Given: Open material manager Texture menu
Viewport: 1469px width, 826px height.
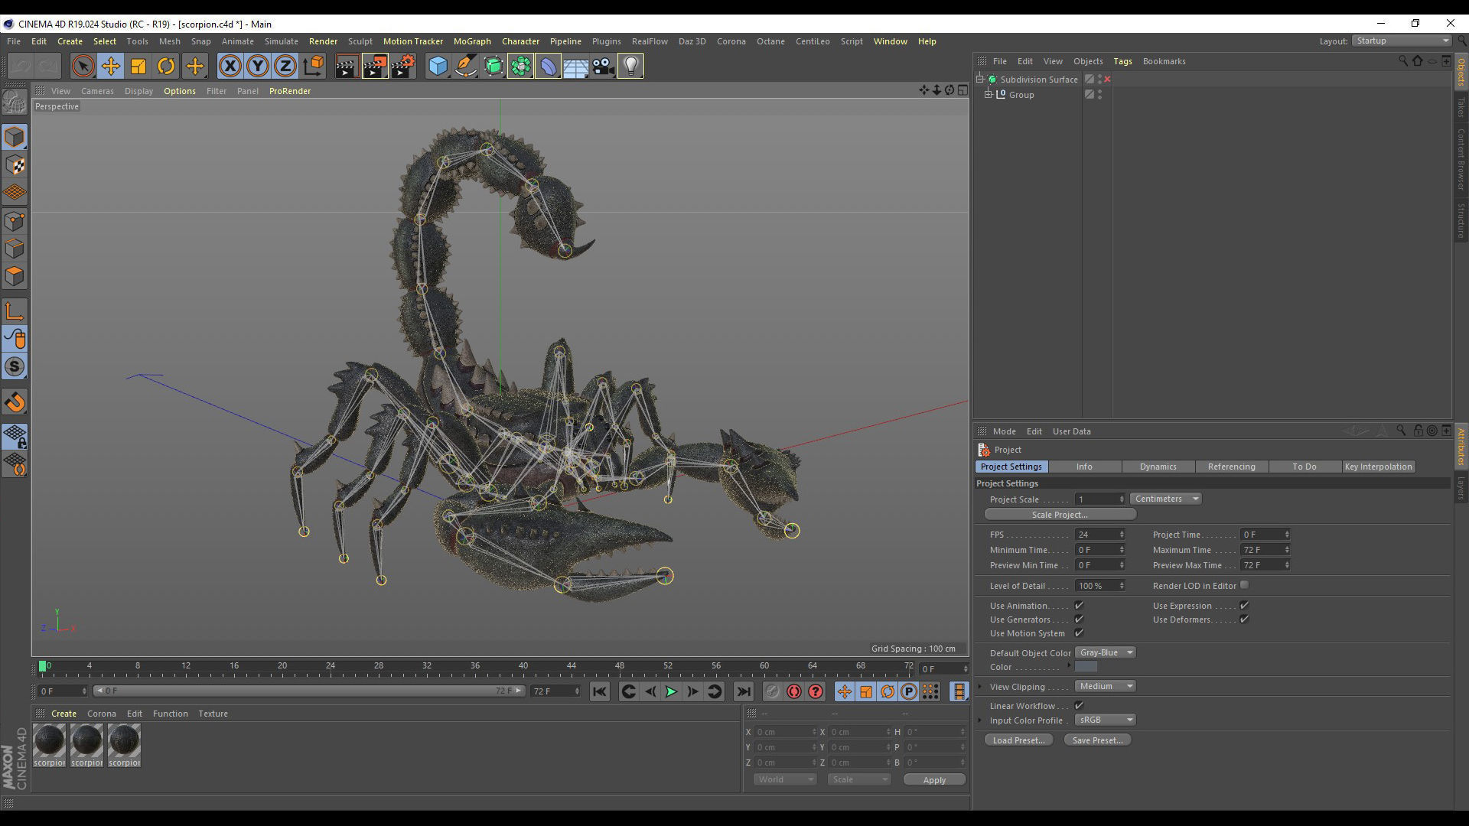Looking at the screenshot, I should (x=213, y=714).
